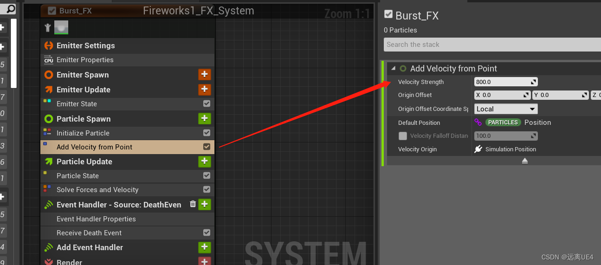This screenshot has height=265, width=601.
Task: Select the Emitter Properties row
Action: coord(128,59)
